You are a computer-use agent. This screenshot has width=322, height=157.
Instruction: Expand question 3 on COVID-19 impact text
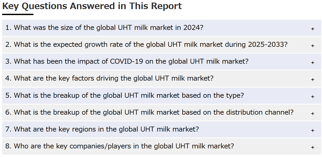pos(127,61)
